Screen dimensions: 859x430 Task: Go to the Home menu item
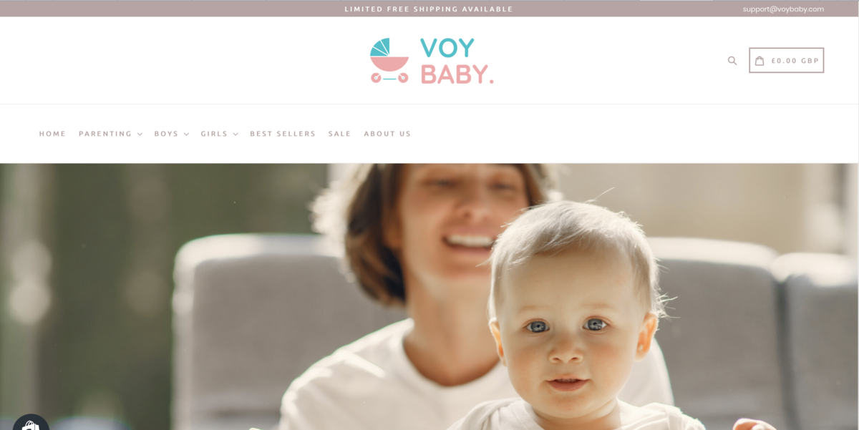click(52, 134)
